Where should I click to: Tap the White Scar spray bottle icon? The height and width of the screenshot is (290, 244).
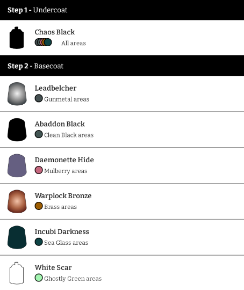coord(17,273)
